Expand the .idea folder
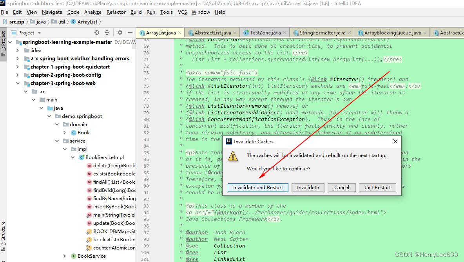The width and height of the screenshot is (464, 262). point(18,50)
